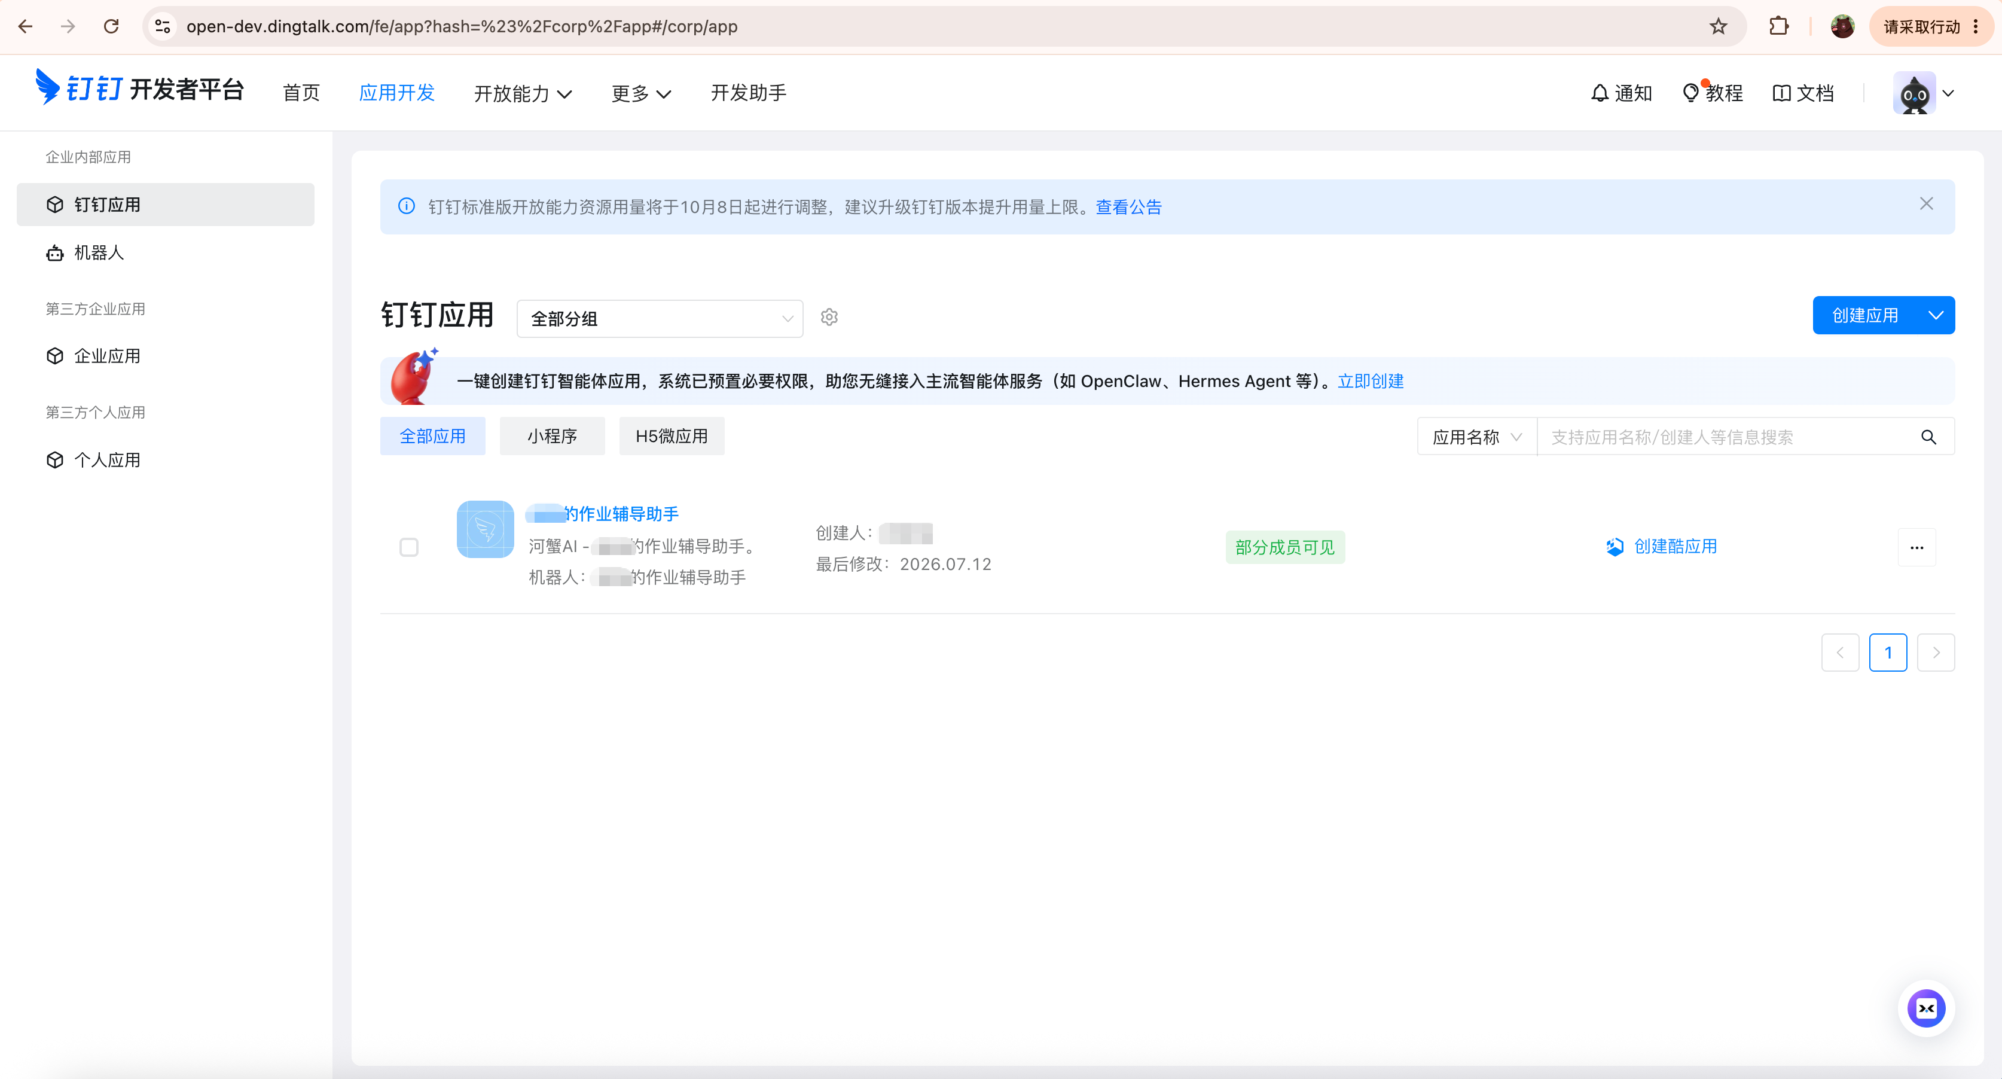This screenshot has width=2002, height=1079.
Task: Tick the homework helper app checkbox
Action: pos(409,547)
